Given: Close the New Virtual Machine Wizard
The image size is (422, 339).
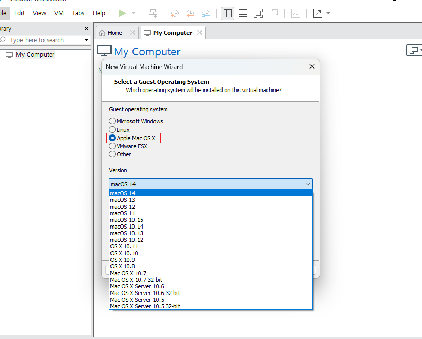Looking at the screenshot, I should [x=312, y=66].
